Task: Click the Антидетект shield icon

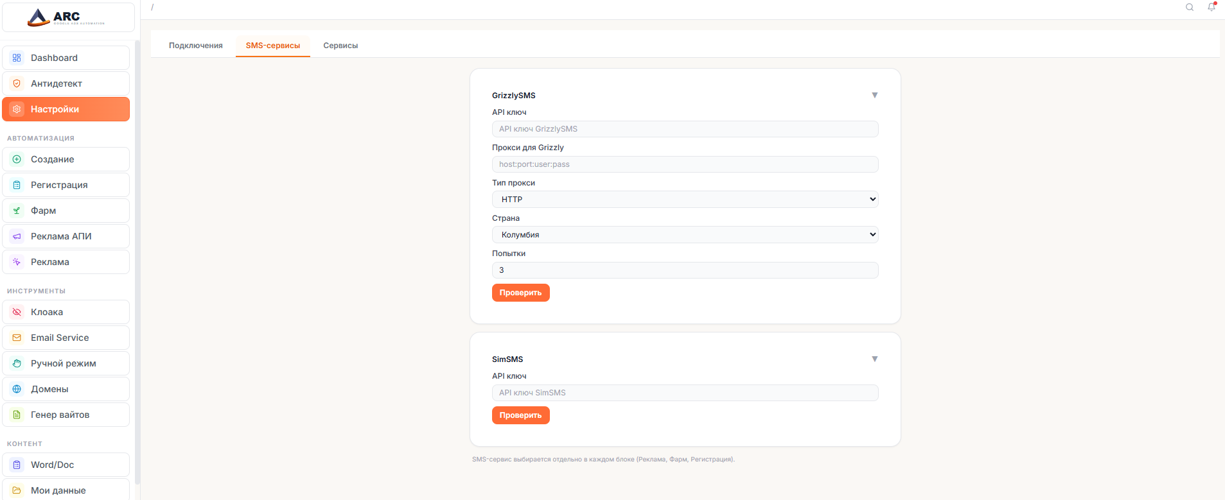Action: 17,83
